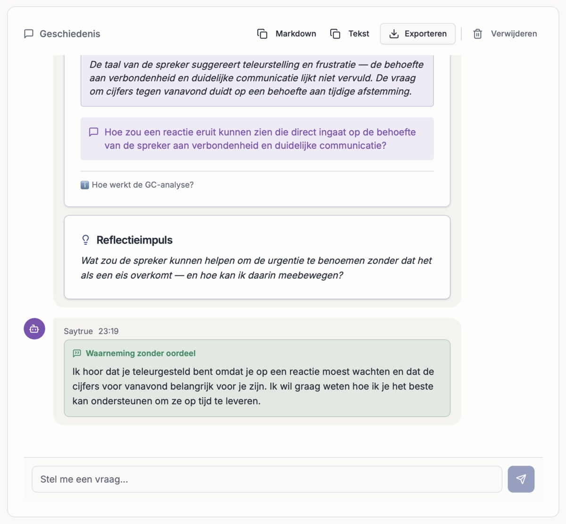Click the copy icon beside Tekst
This screenshot has height=524, width=566.
click(x=335, y=34)
